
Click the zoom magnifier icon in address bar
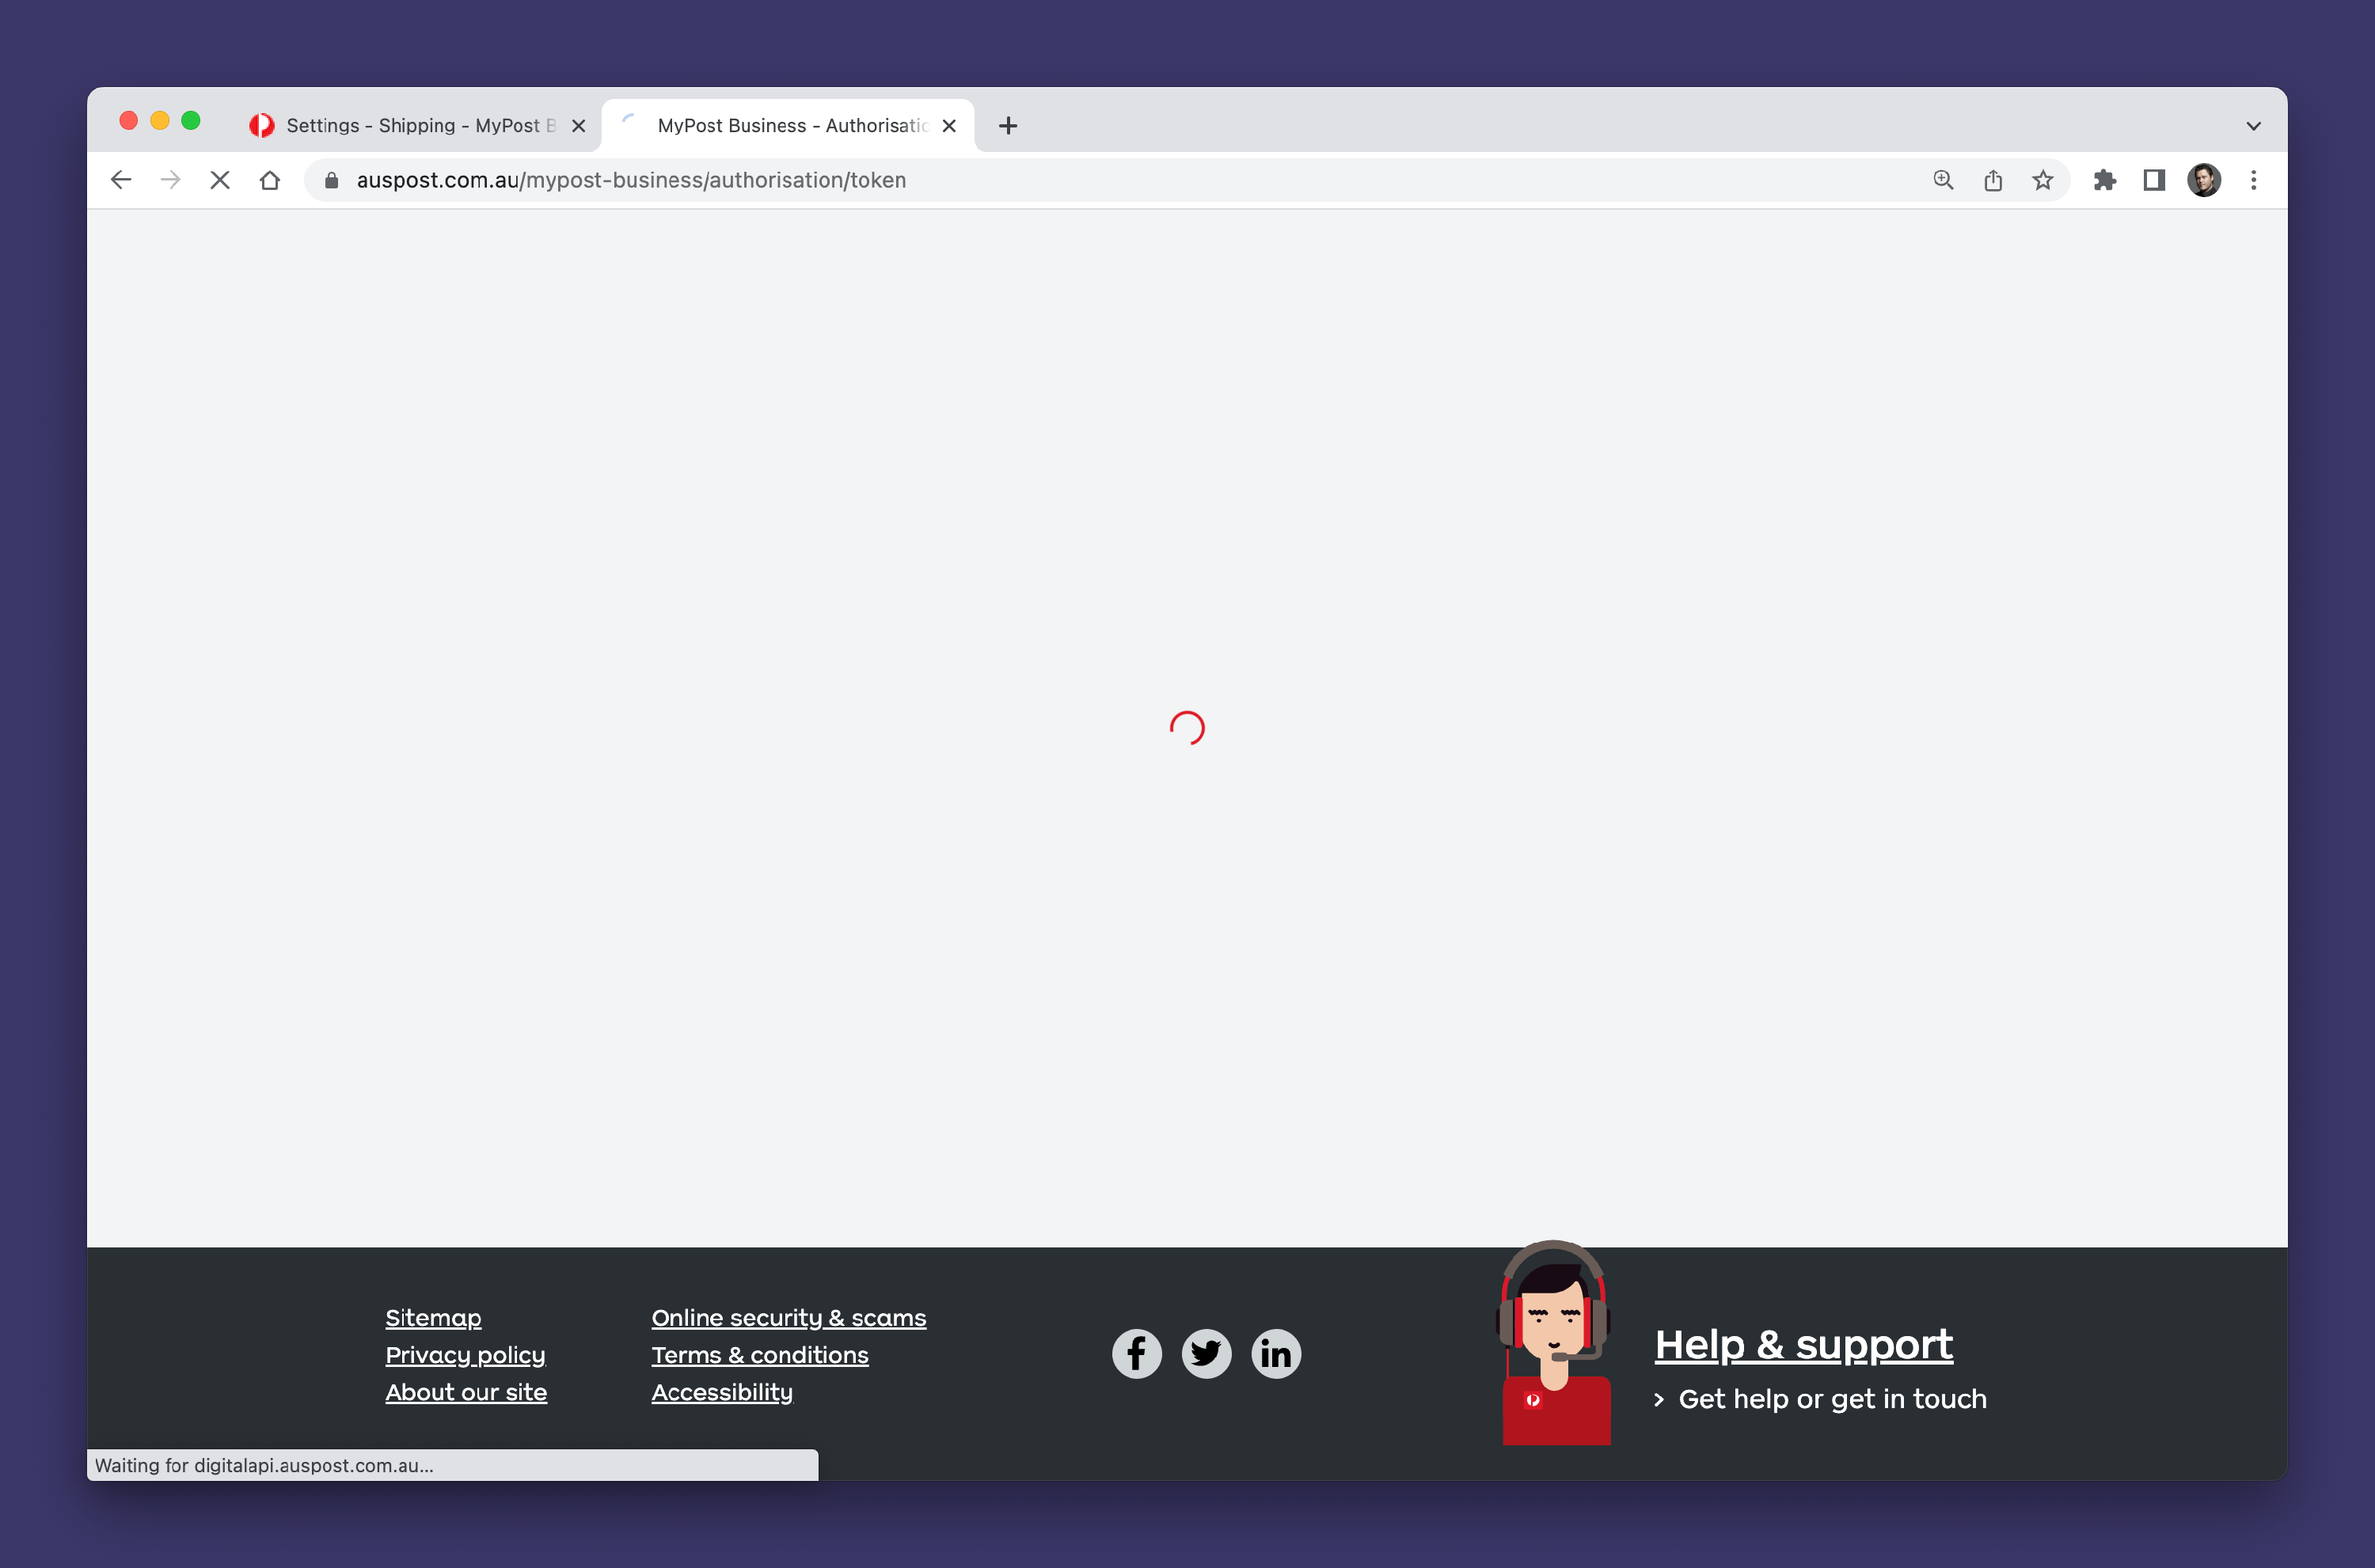point(1943,180)
